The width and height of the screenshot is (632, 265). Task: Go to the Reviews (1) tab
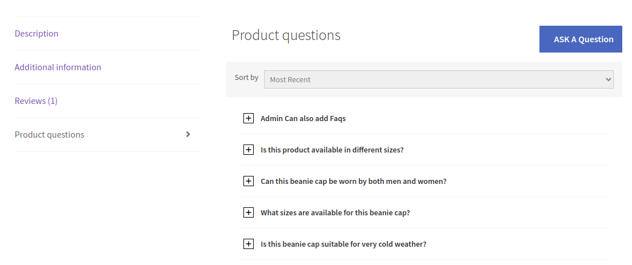click(x=36, y=101)
